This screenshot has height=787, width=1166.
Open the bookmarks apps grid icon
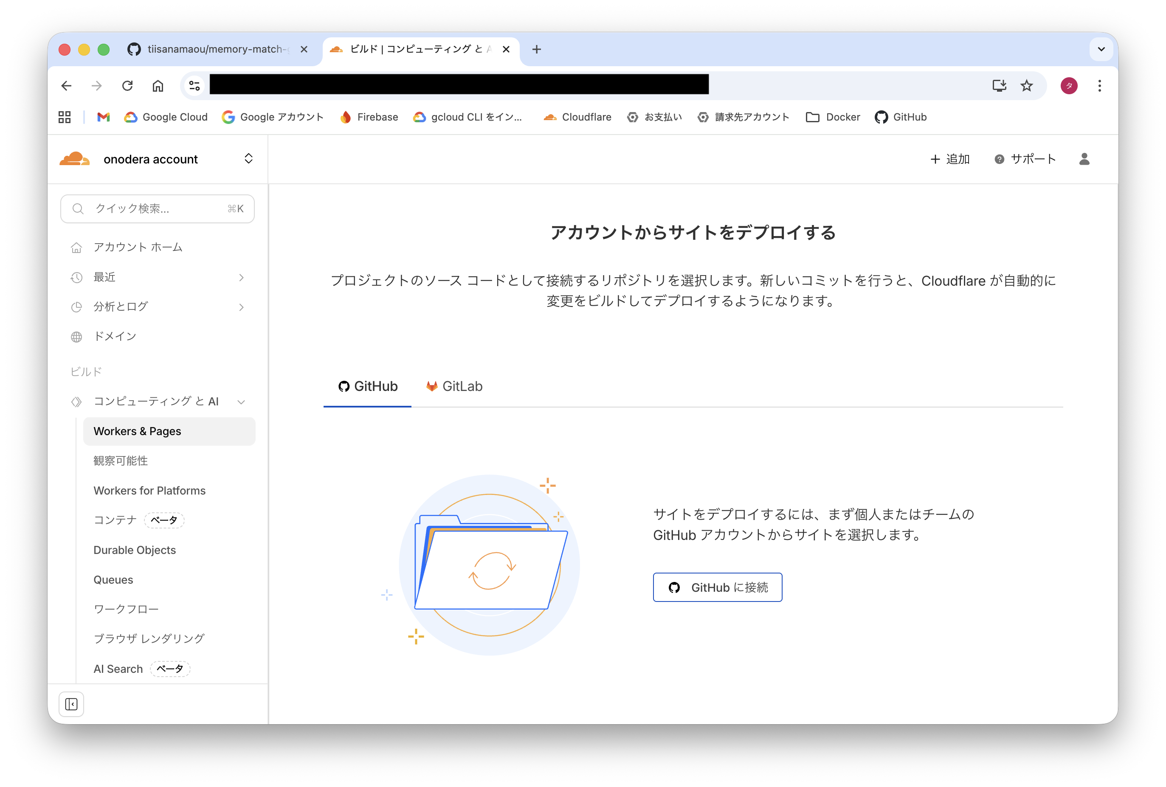point(65,117)
